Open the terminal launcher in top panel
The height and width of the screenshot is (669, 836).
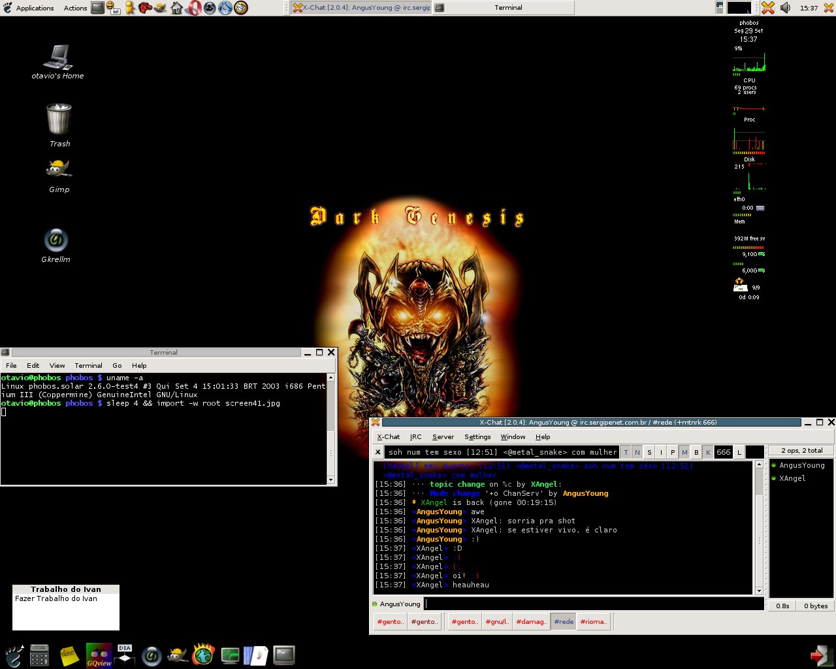(98, 8)
